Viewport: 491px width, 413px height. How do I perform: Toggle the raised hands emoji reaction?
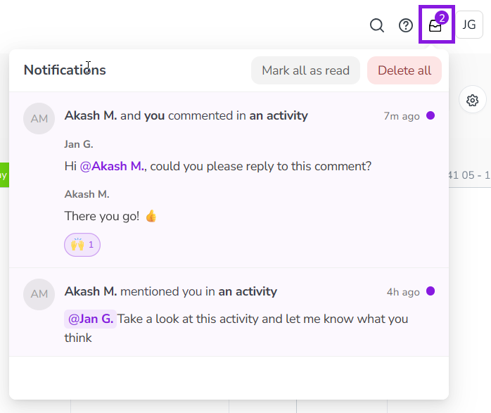click(x=82, y=245)
